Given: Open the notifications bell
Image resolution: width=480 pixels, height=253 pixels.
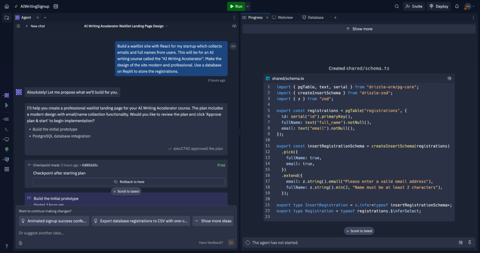Looking at the screenshot, I should pos(457,6).
